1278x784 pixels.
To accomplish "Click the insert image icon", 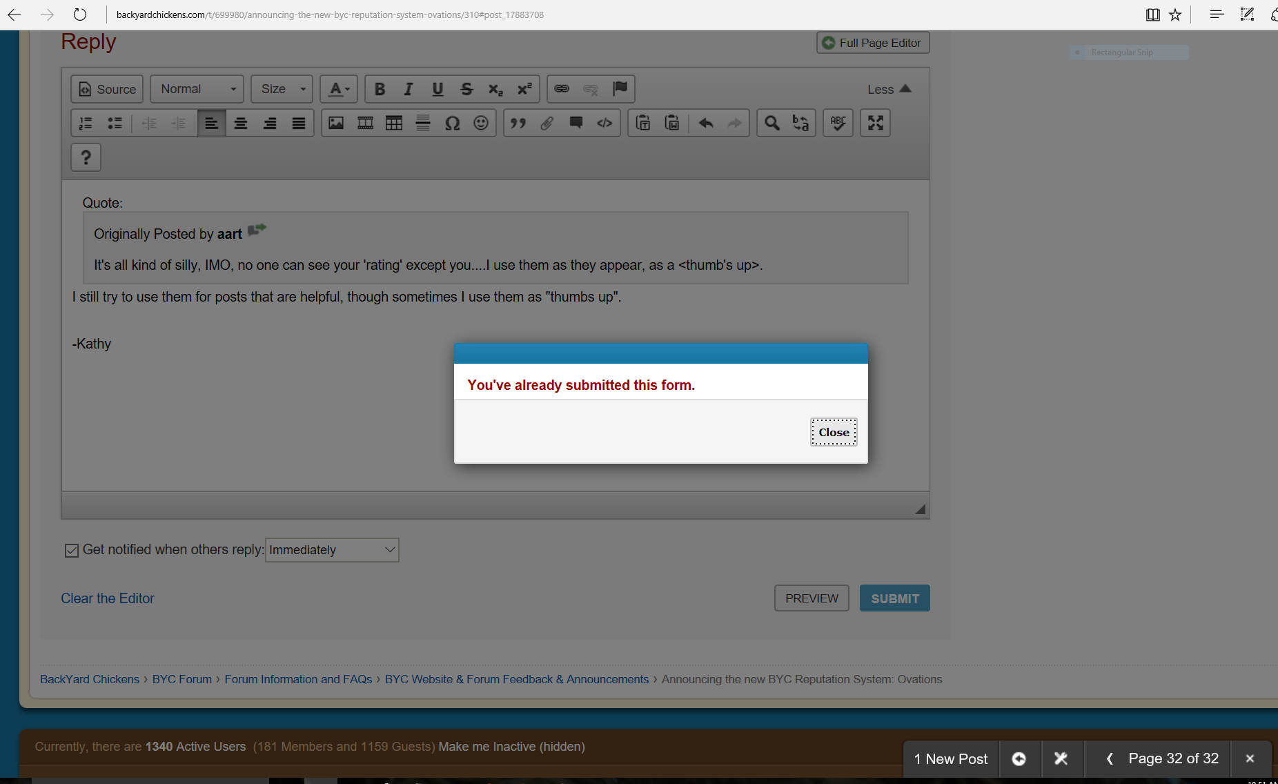I will click(x=336, y=123).
